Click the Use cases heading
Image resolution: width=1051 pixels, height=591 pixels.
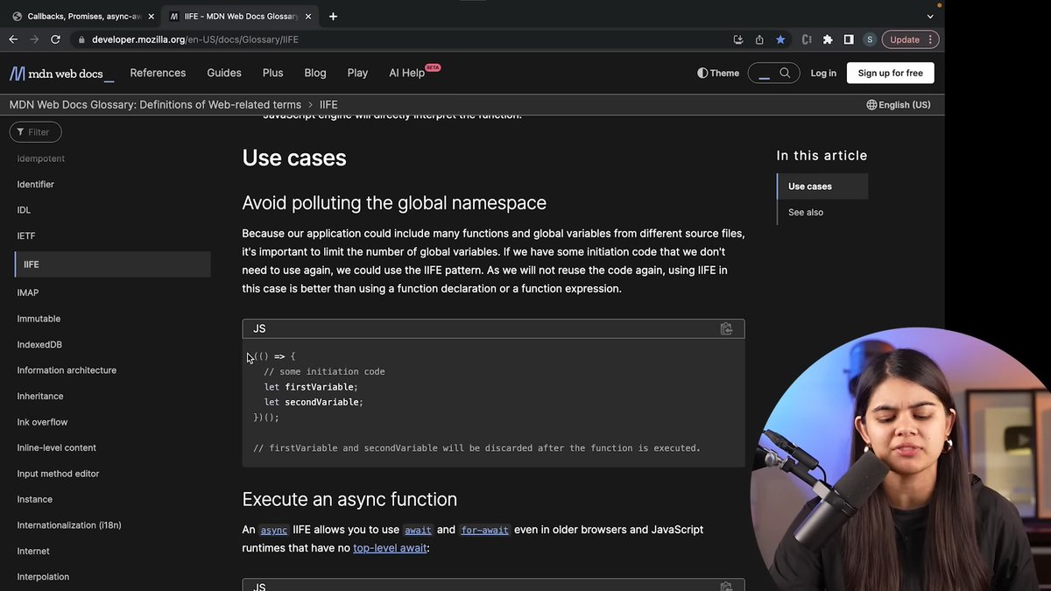point(294,158)
